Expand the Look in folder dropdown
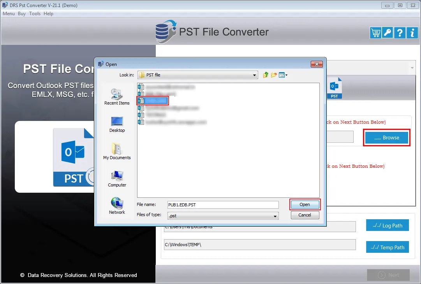The width and height of the screenshot is (421, 284). pos(254,75)
